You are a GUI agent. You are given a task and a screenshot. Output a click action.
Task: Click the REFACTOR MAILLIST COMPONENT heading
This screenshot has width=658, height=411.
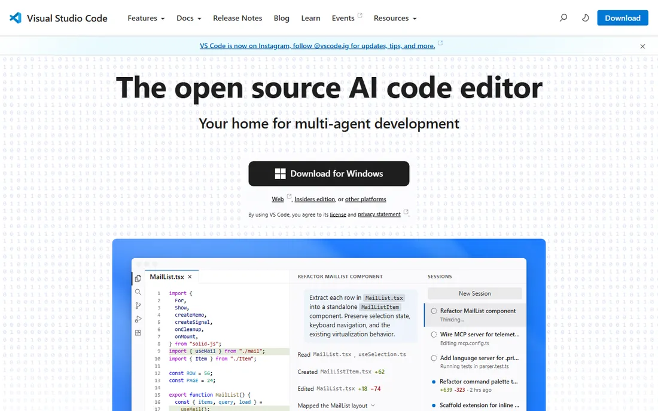[x=340, y=277]
